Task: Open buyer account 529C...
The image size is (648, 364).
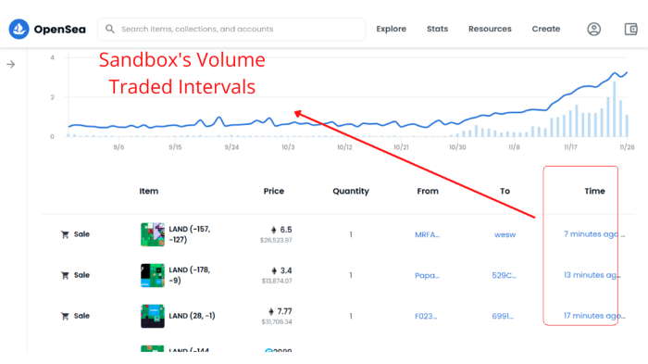Action: (504, 275)
